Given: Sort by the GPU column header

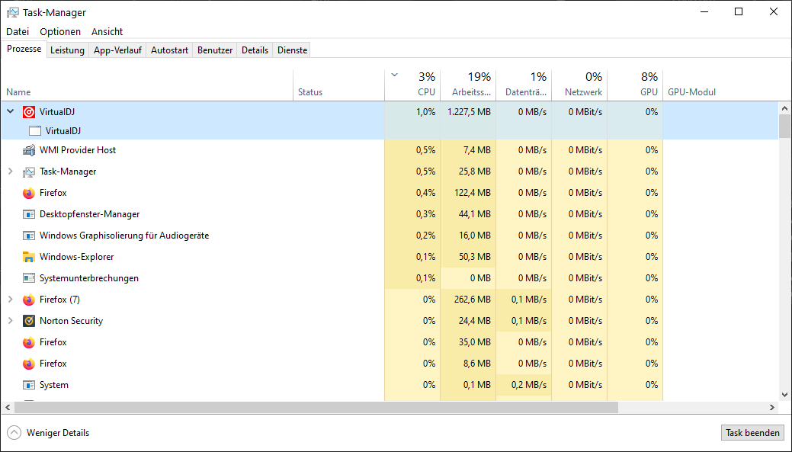Looking at the screenshot, I should tap(635, 85).
